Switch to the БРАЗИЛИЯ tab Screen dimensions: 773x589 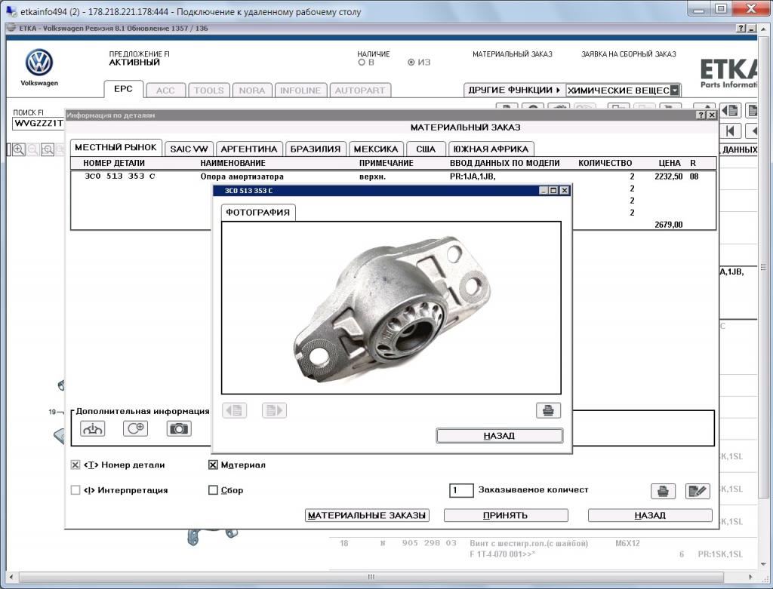[316, 149]
